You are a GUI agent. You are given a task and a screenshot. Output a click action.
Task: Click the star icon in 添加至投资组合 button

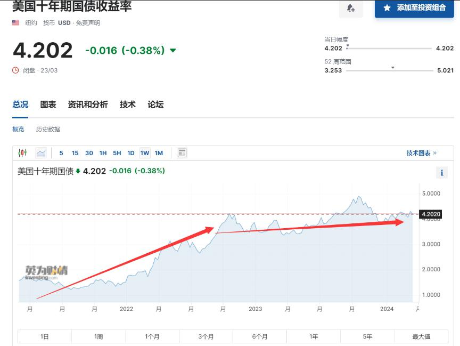(387, 8)
